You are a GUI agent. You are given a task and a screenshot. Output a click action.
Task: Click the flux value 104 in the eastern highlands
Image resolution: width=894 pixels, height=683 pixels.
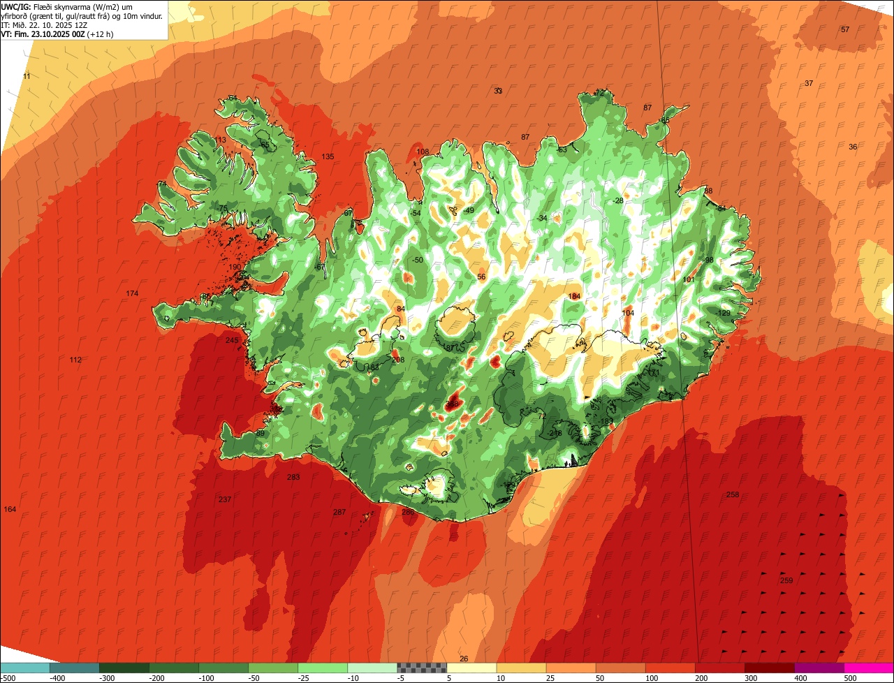(628, 313)
